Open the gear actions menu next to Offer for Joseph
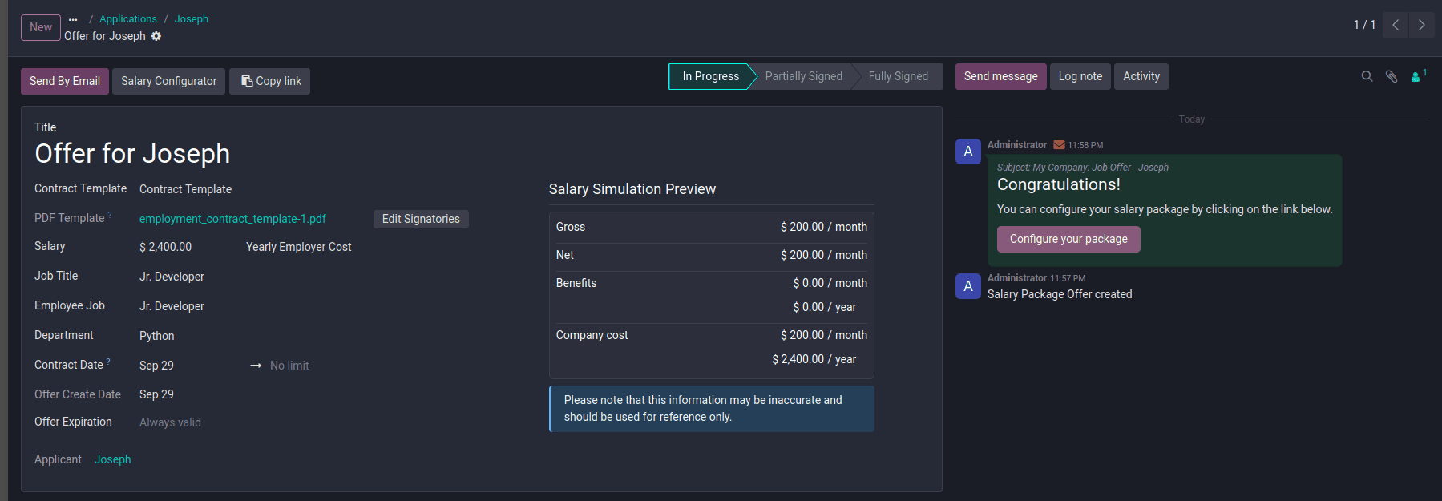This screenshot has width=1442, height=501. click(x=156, y=36)
